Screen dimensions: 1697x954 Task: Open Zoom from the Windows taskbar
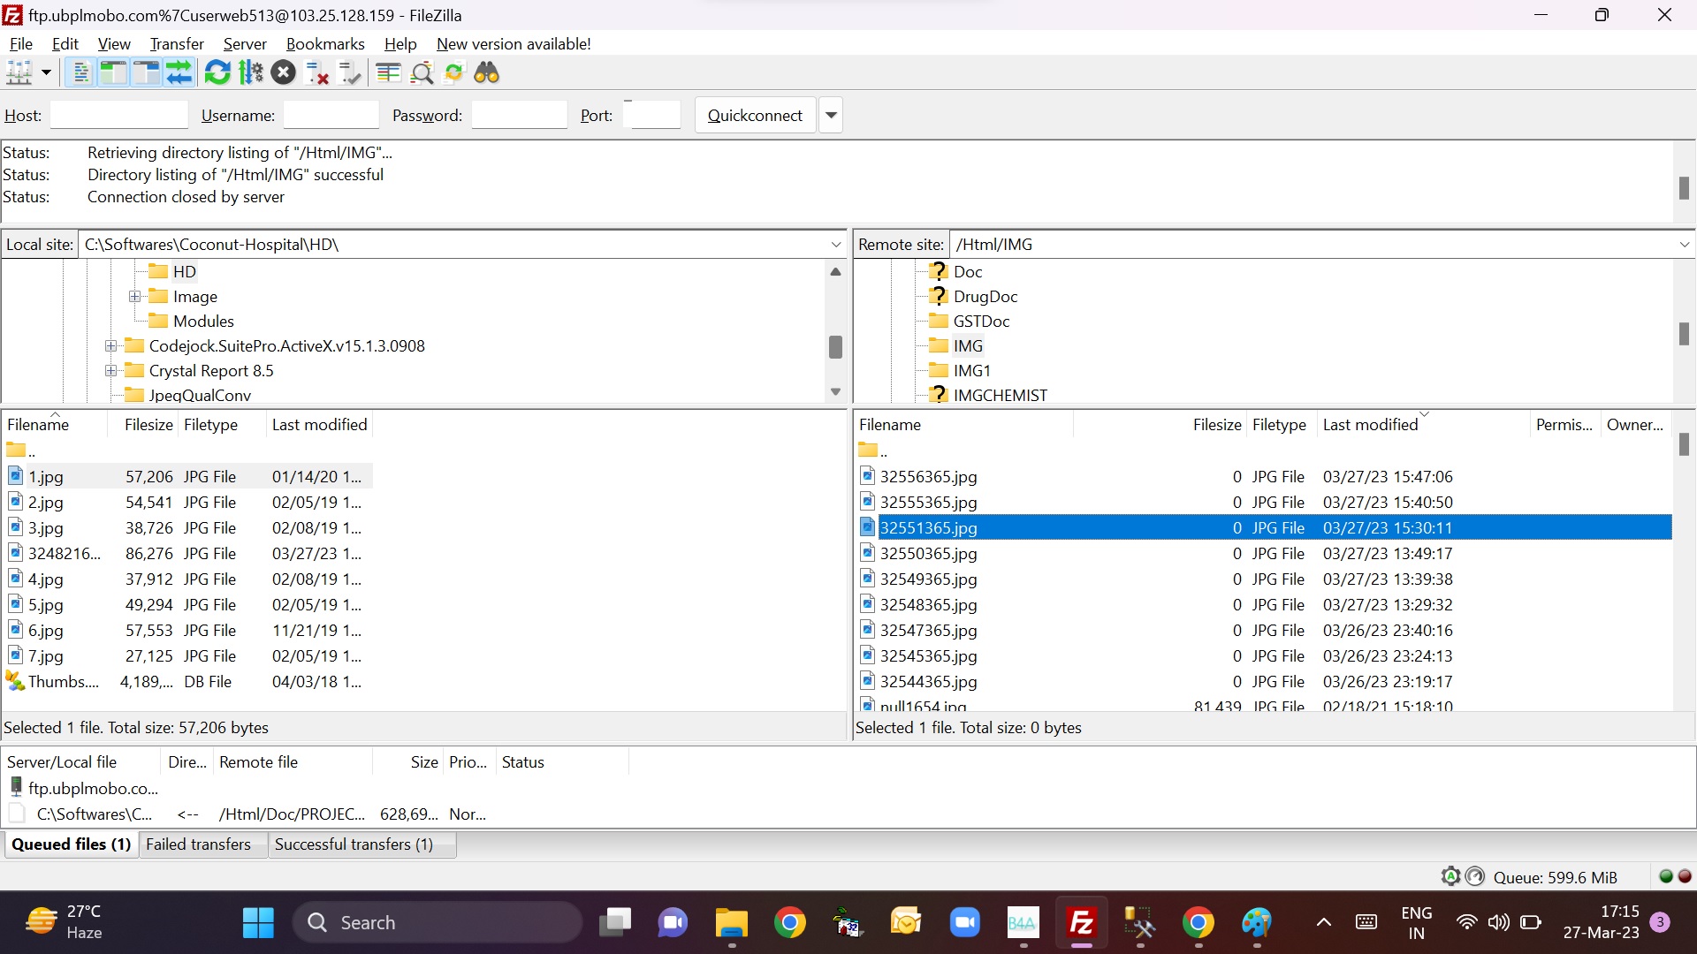(964, 923)
